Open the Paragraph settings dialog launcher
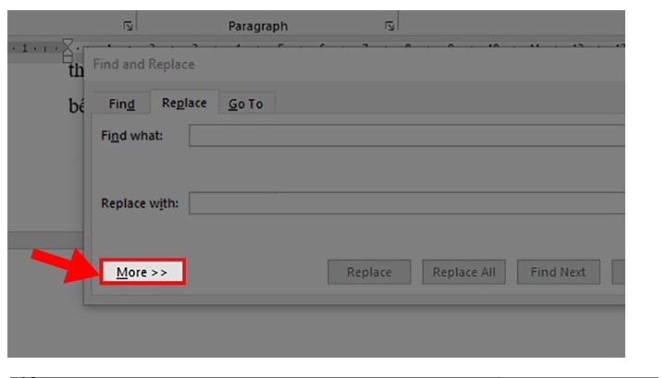 pyautogui.click(x=389, y=26)
